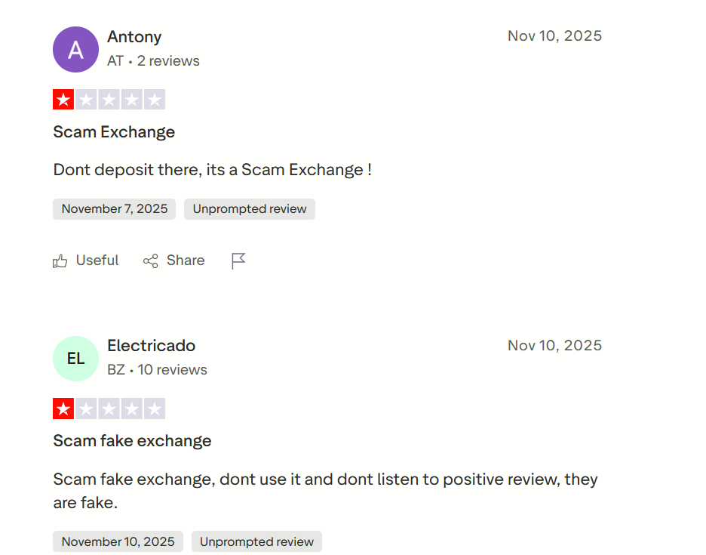Open the review titled Scam fake exchange
The image size is (706, 555).
tap(132, 440)
